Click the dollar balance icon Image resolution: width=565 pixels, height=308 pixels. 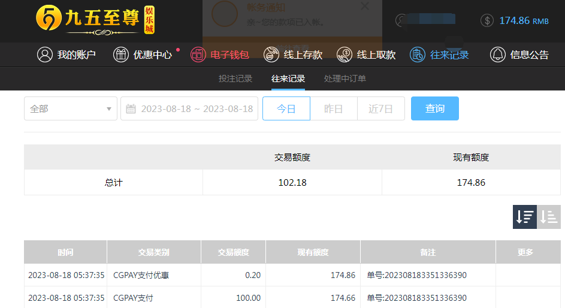pos(487,20)
